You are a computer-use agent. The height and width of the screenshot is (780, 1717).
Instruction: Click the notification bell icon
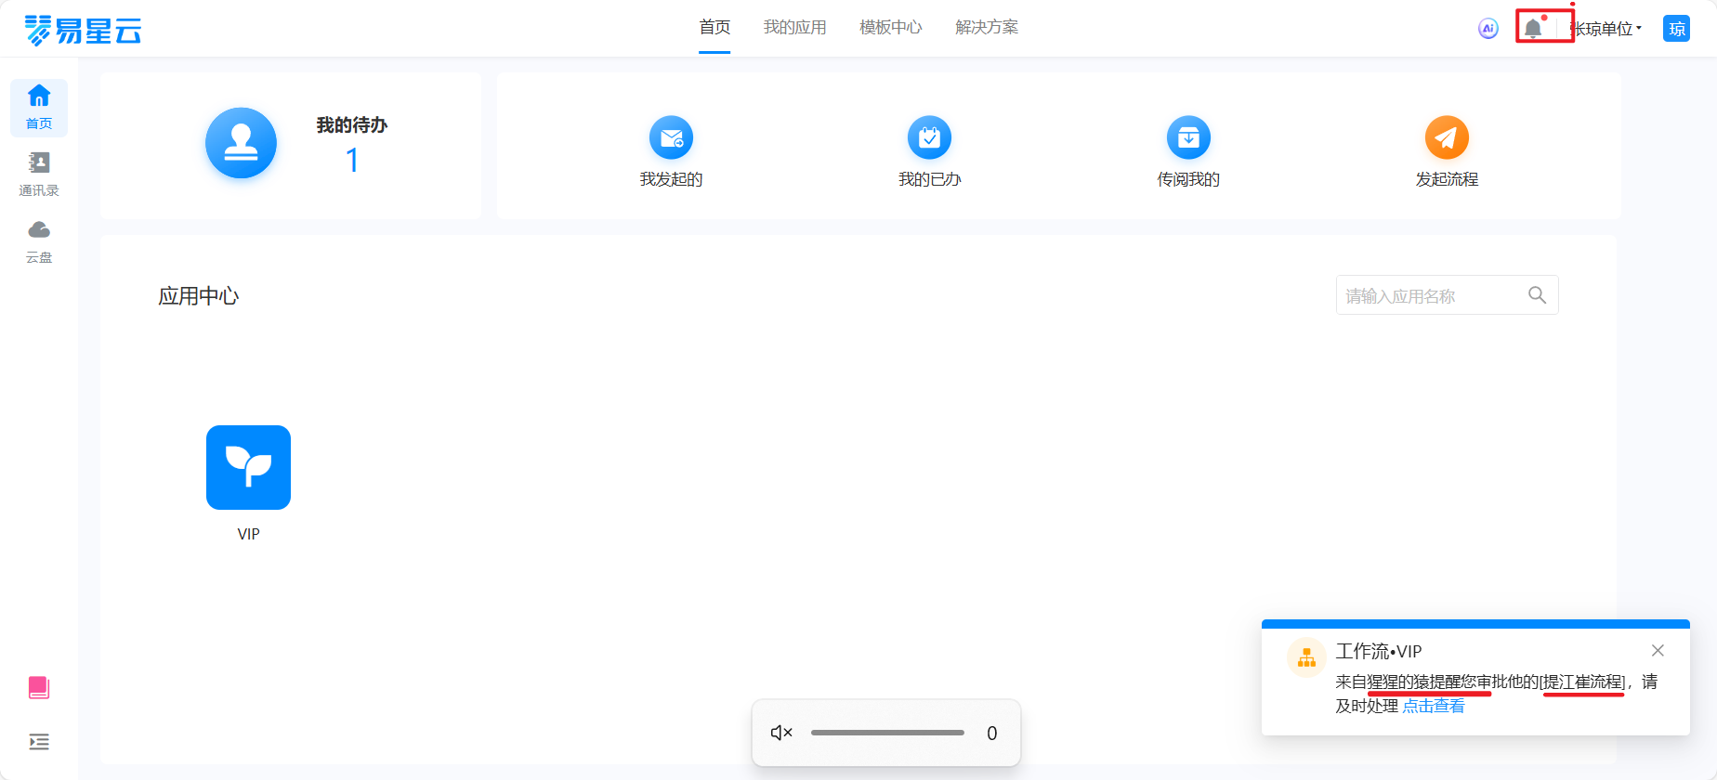coord(1533,28)
